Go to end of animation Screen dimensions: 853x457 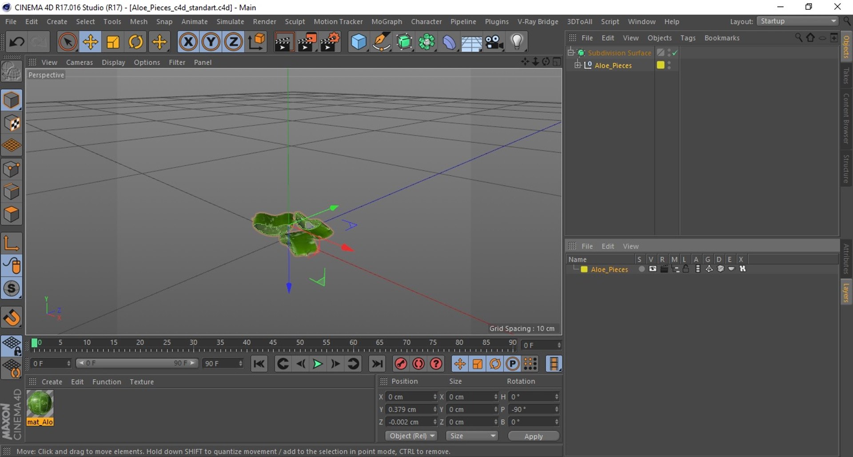377,364
